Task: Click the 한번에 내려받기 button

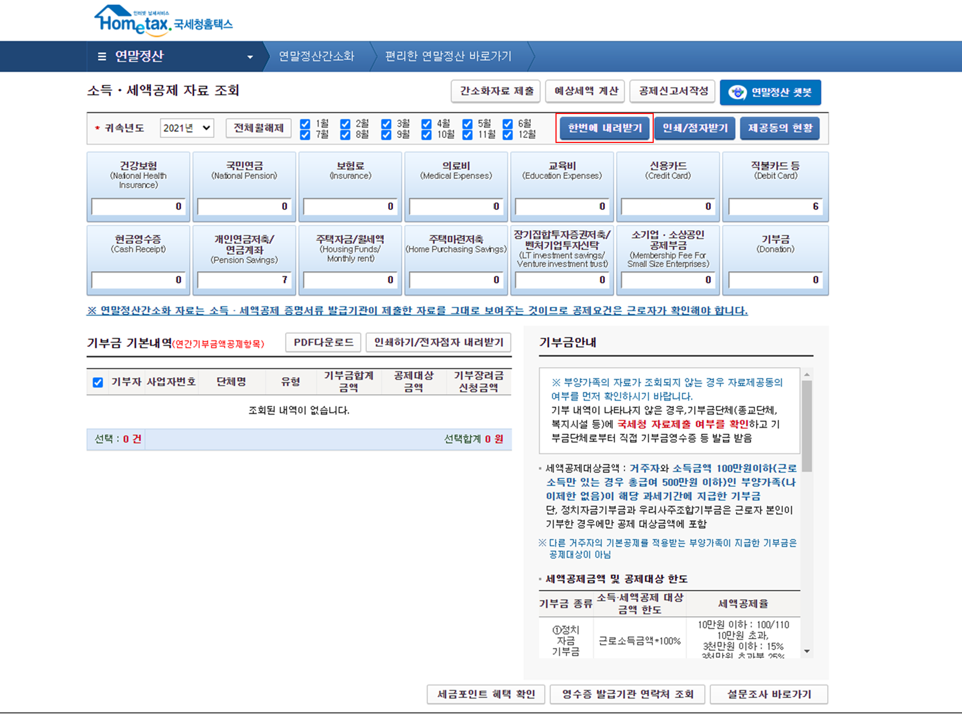Action: click(604, 128)
